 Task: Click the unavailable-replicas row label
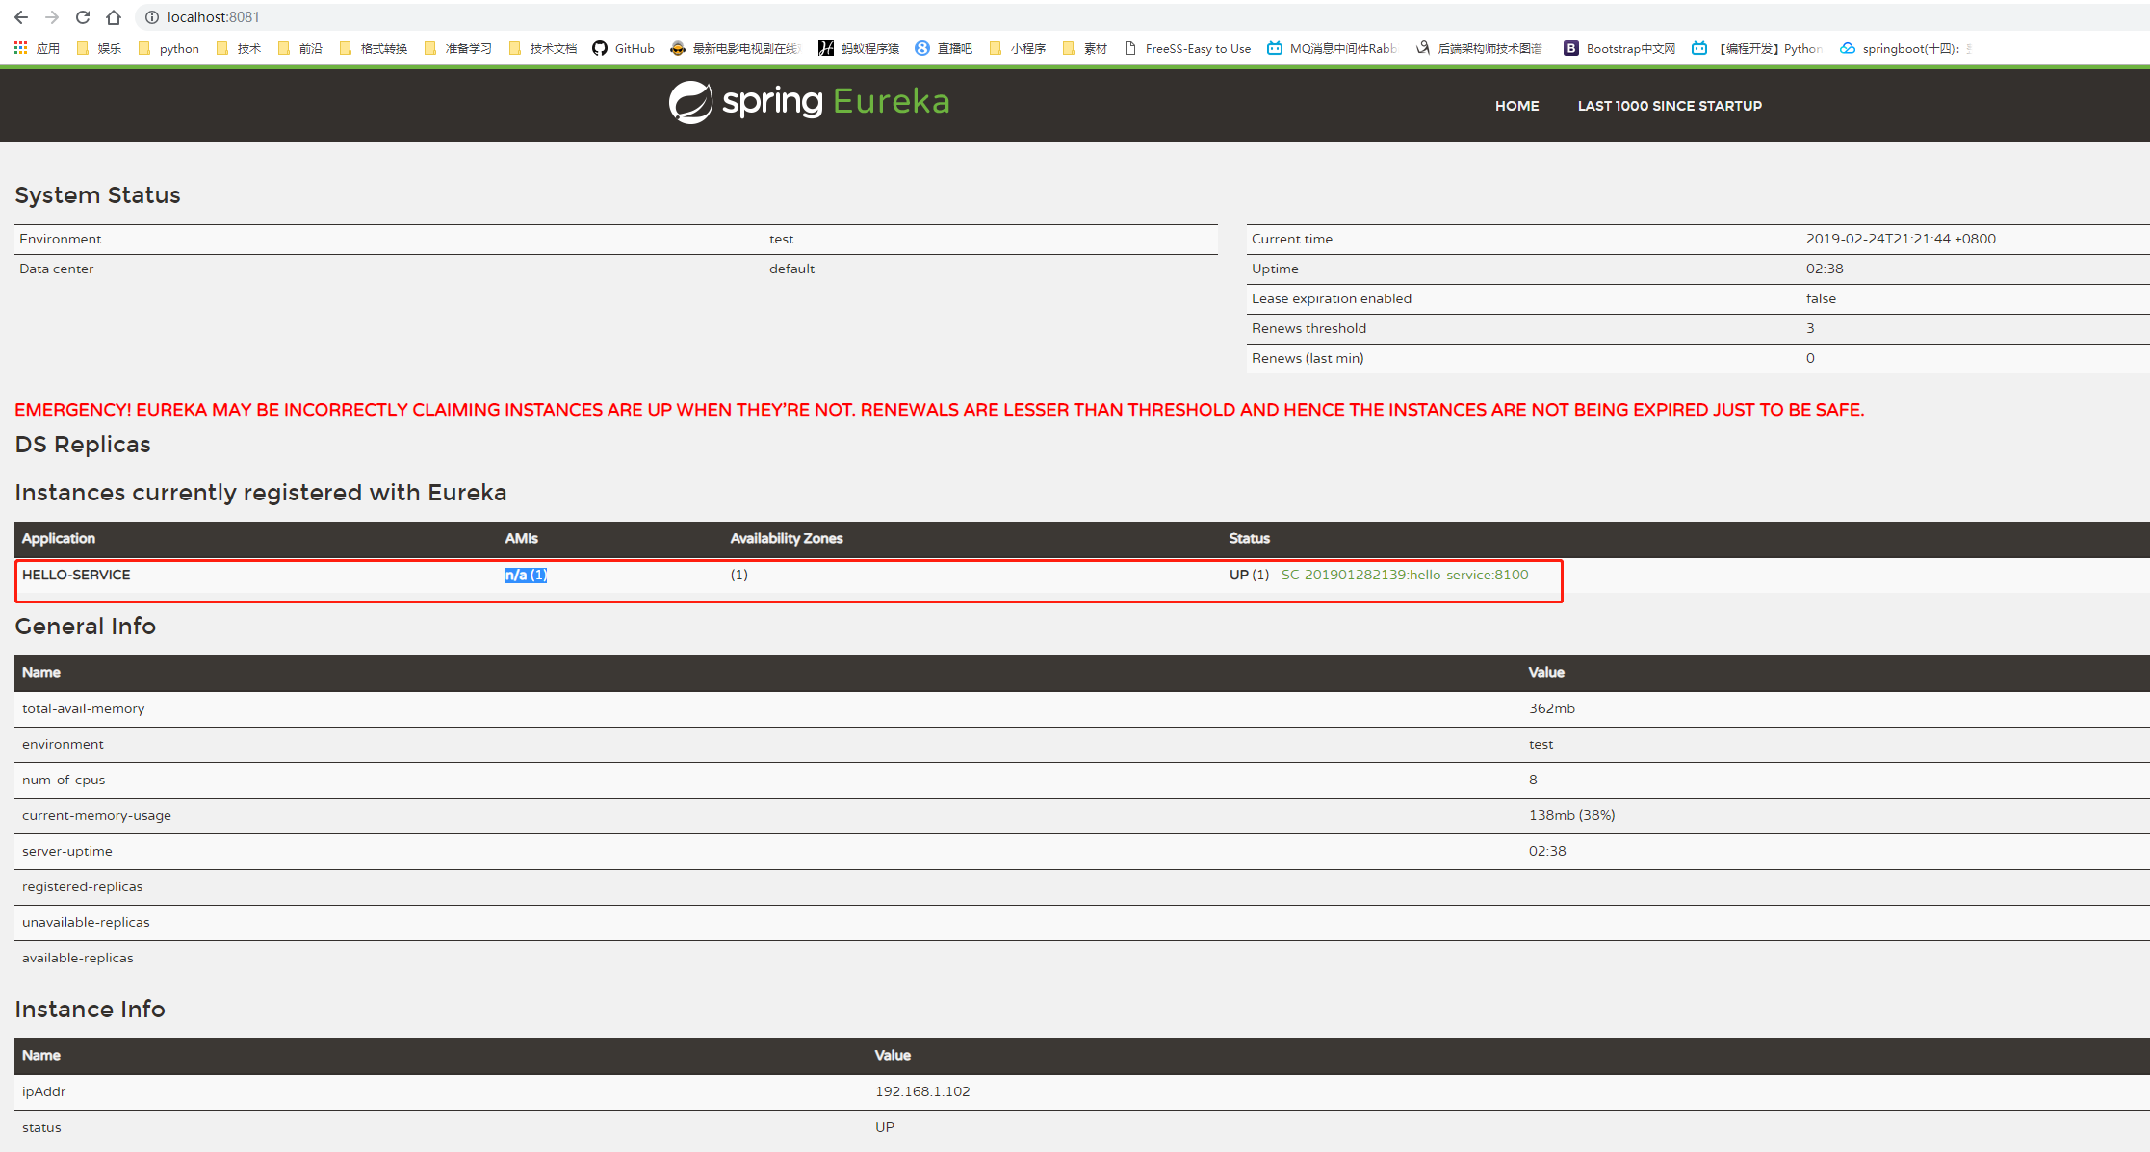86,922
